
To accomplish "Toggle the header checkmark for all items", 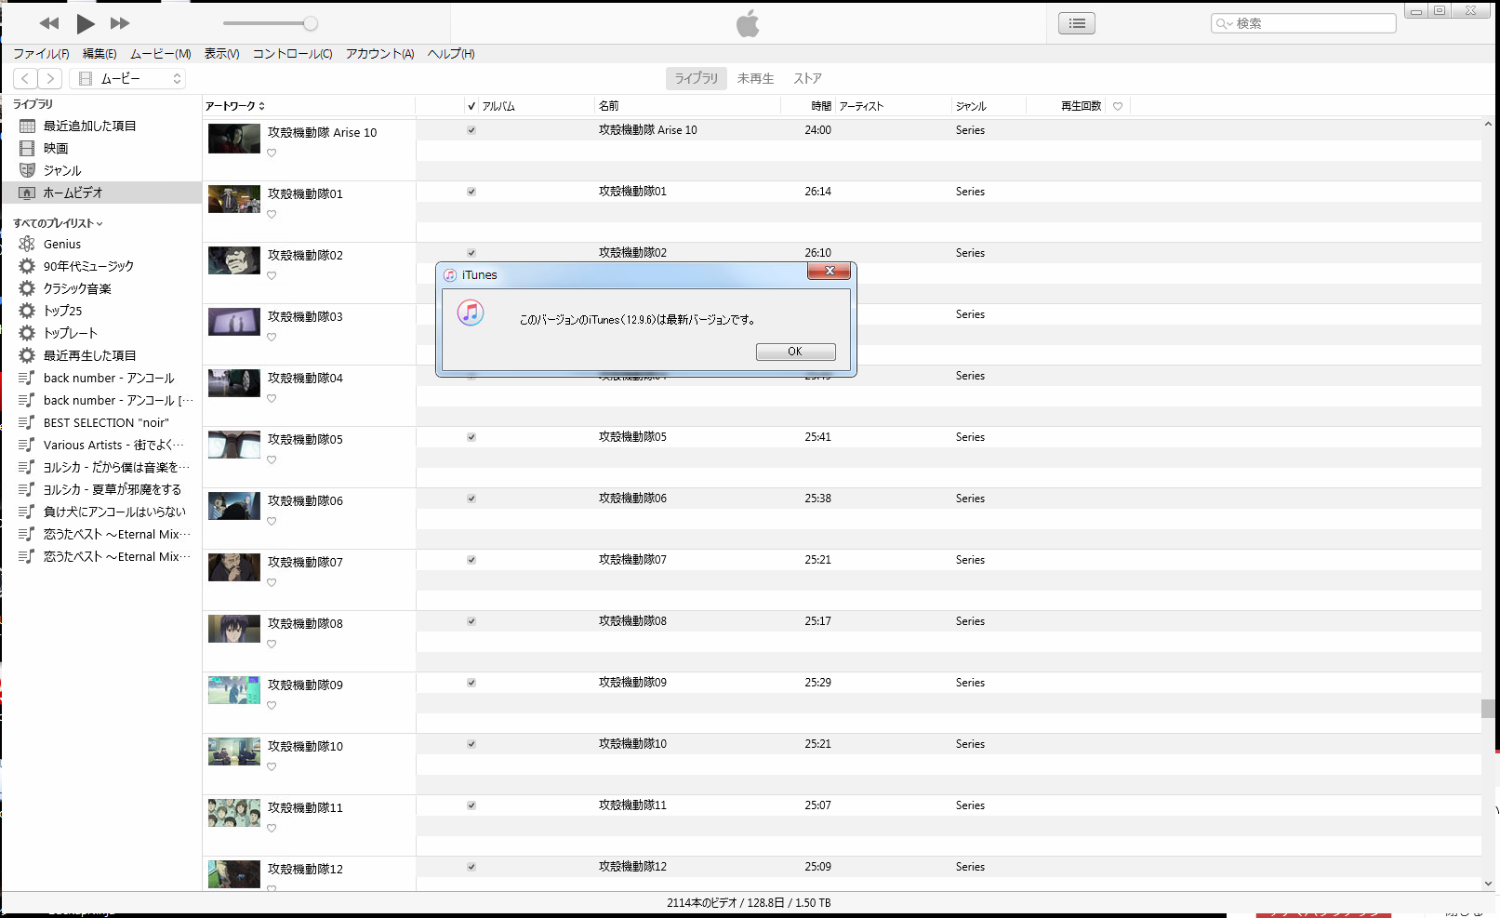I will (471, 106).
